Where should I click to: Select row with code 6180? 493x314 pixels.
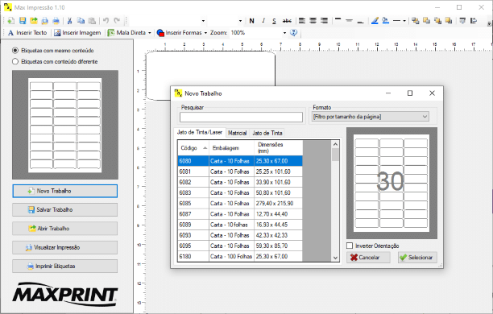[240, 256]
